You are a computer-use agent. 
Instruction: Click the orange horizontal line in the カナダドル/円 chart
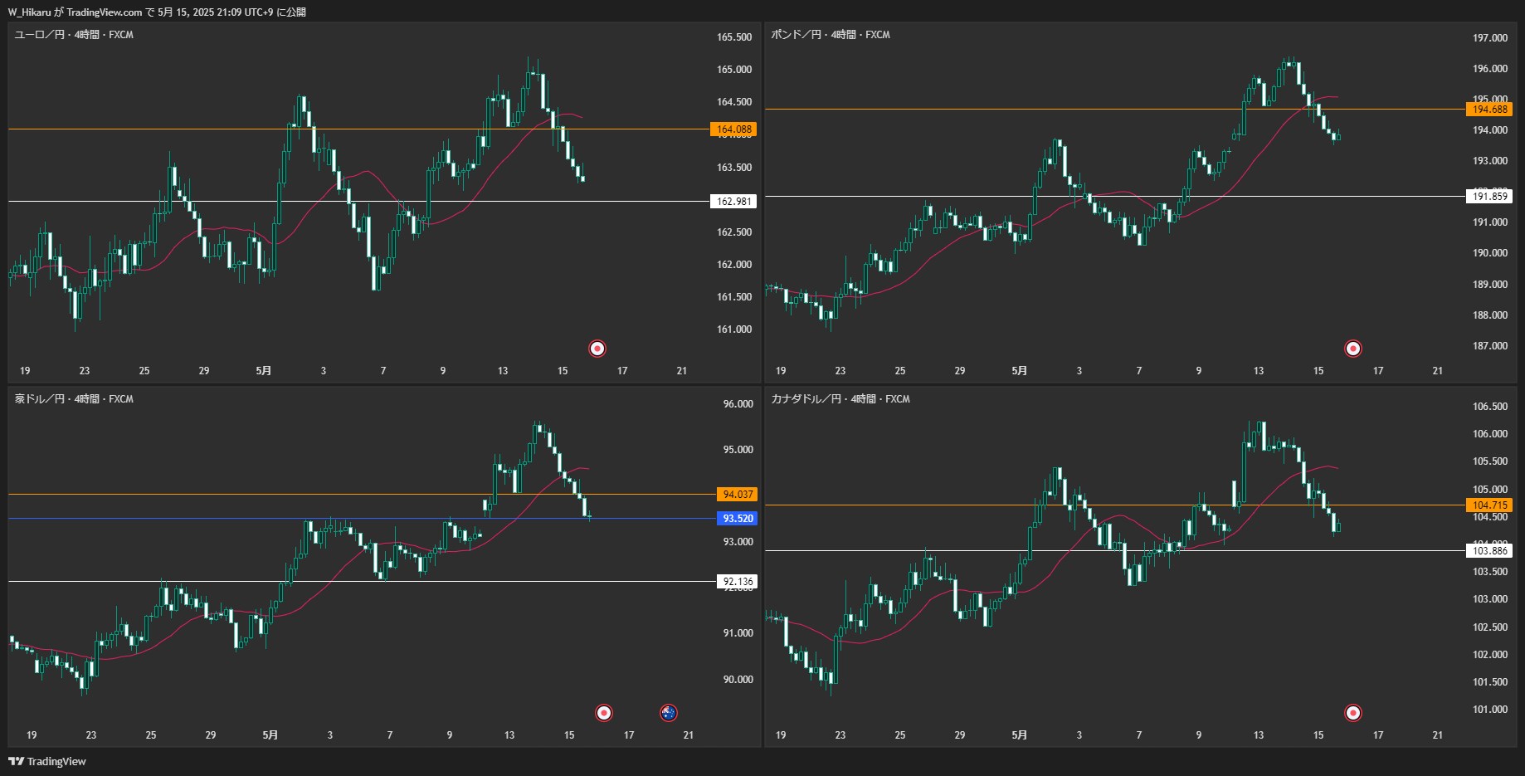tap(1115, 505)
